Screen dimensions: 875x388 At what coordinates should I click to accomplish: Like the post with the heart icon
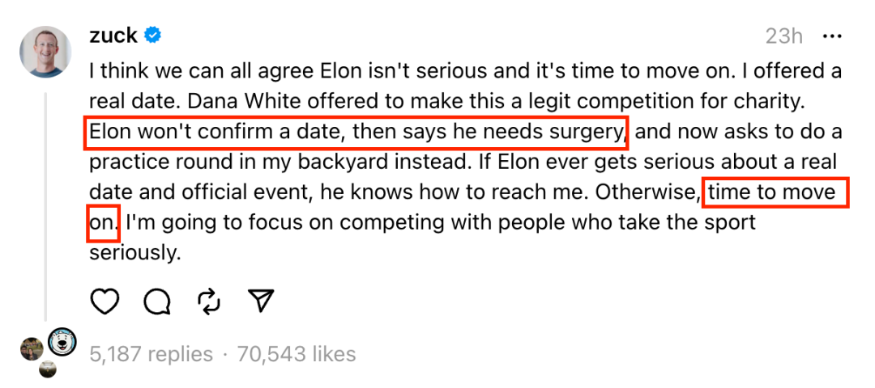[x=105, y=301]
